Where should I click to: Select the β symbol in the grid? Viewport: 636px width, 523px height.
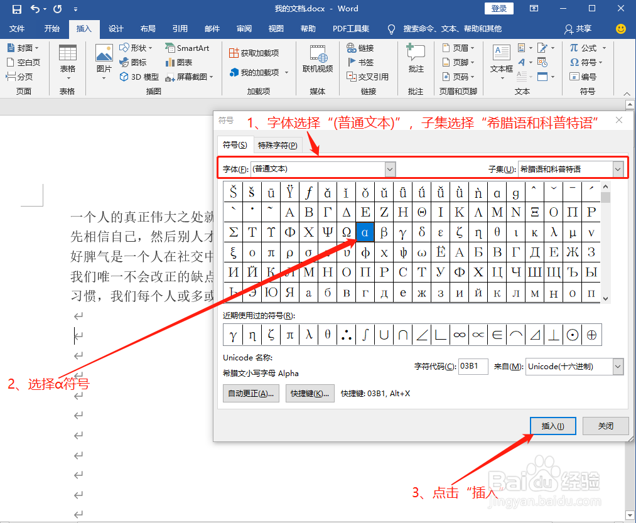(x=384, y=232)
